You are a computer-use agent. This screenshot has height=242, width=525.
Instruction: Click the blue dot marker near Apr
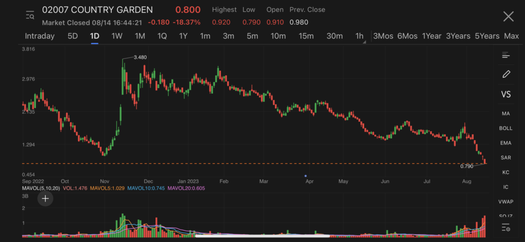point(306,176)
